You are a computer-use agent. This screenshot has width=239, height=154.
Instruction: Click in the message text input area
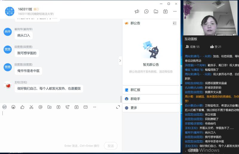pyautogui.click(x=60, y=125)
